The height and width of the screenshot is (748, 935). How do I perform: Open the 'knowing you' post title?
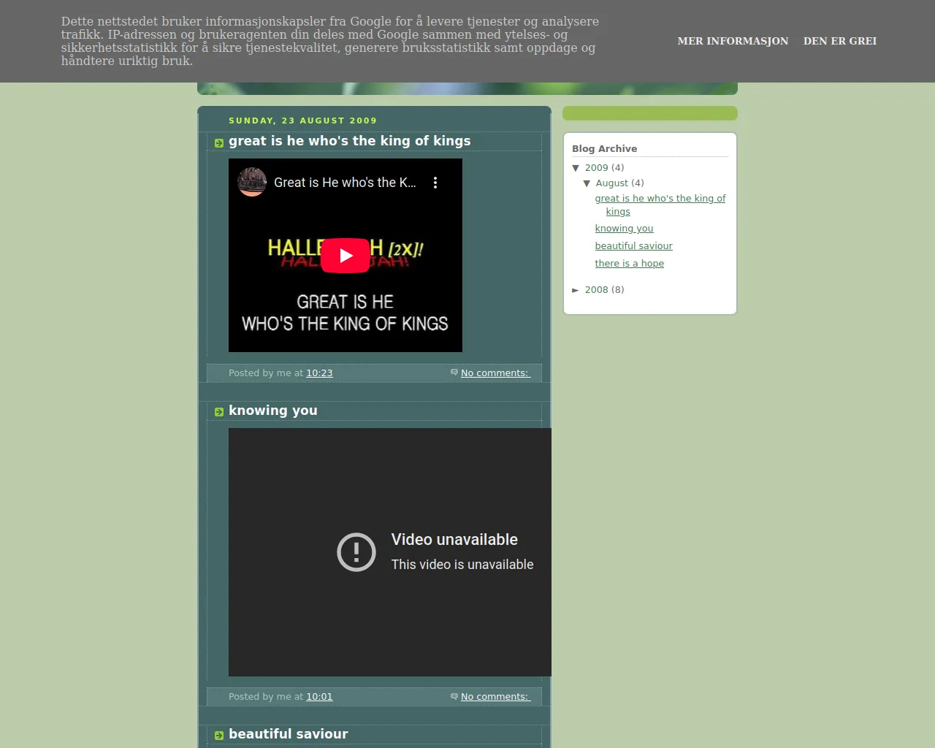[x=273, y=411]
